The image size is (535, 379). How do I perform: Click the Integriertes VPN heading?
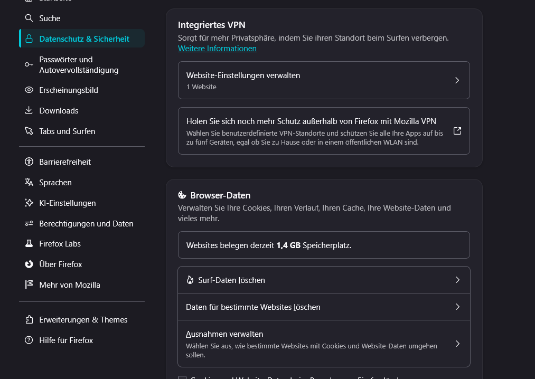212,25
